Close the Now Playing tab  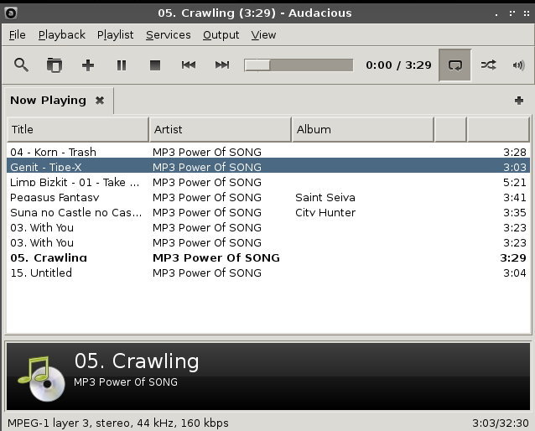[100, 101]
